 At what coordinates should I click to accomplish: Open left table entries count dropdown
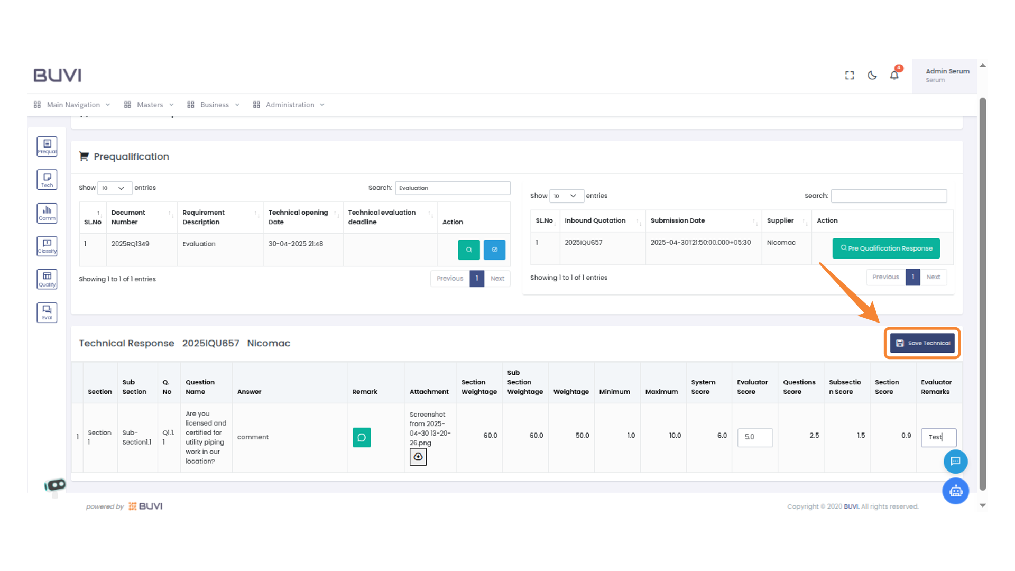[x=114, y=188]
